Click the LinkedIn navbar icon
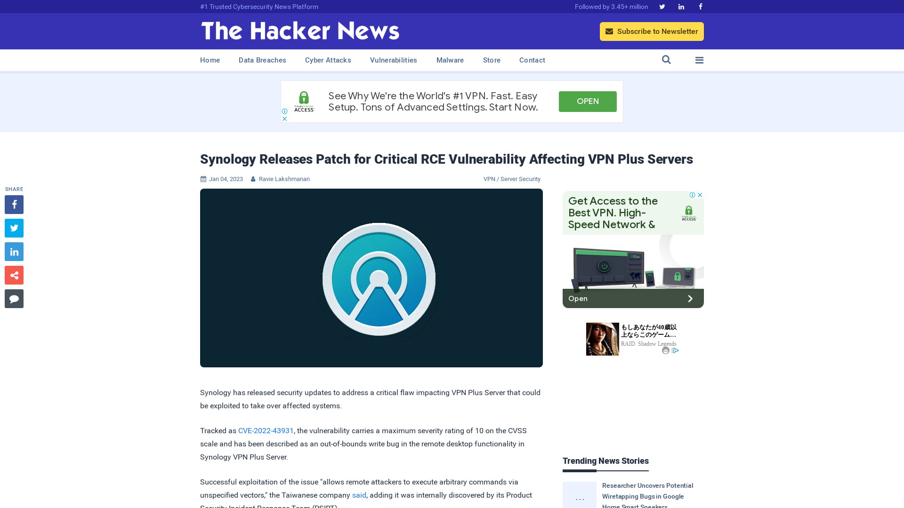 [681, 6]
